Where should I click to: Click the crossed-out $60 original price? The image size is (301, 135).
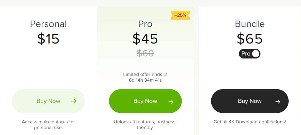pos(145,53)
